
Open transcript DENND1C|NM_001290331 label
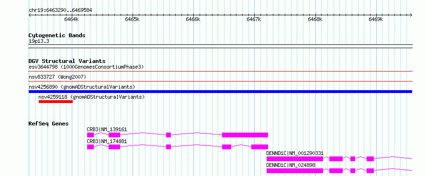(295, 154)
